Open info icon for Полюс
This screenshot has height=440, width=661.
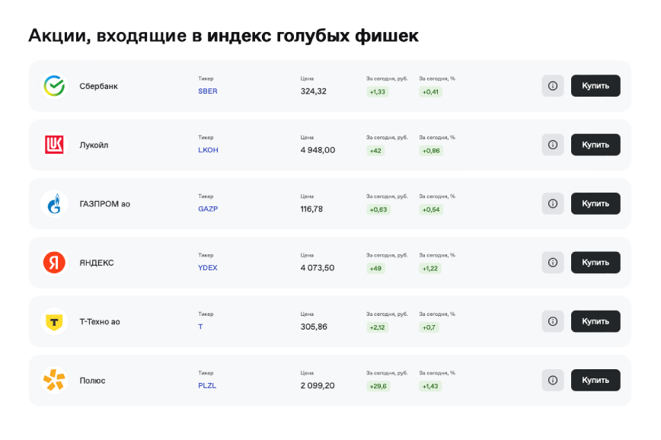tap(553, 380)
